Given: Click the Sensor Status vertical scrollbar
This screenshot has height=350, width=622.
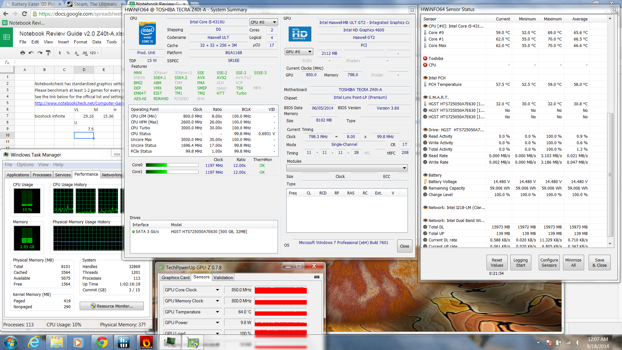Looking at the screenshot, I should click(x=610, y=174).
